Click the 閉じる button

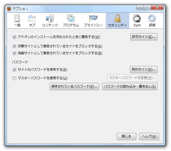click(126, 136)
